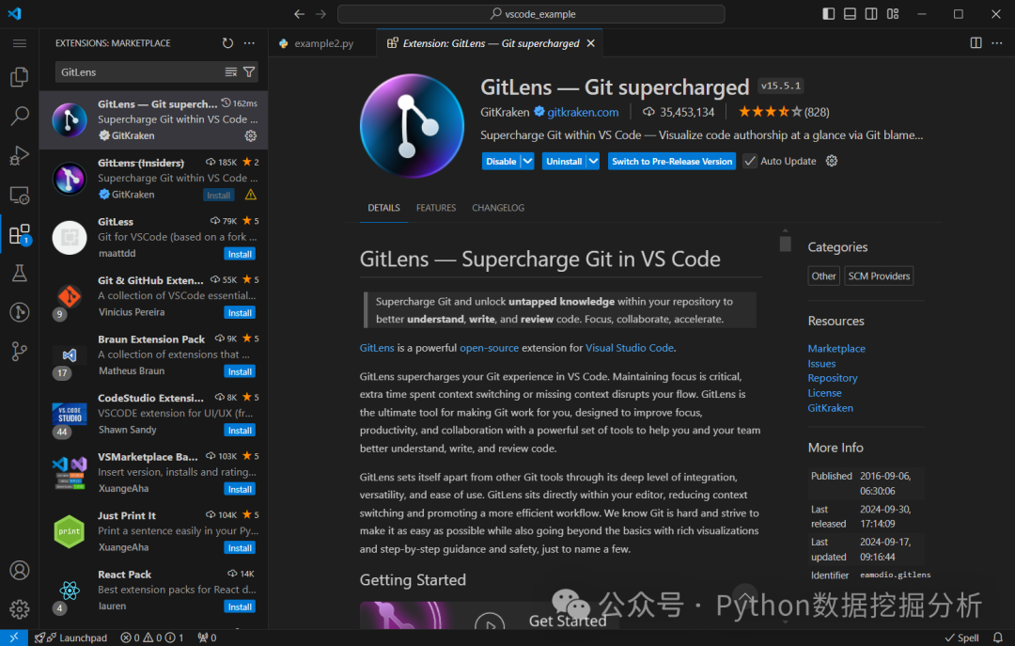Switch to Pre-Release Version button

pyautogui.click(x=672, y=162)
